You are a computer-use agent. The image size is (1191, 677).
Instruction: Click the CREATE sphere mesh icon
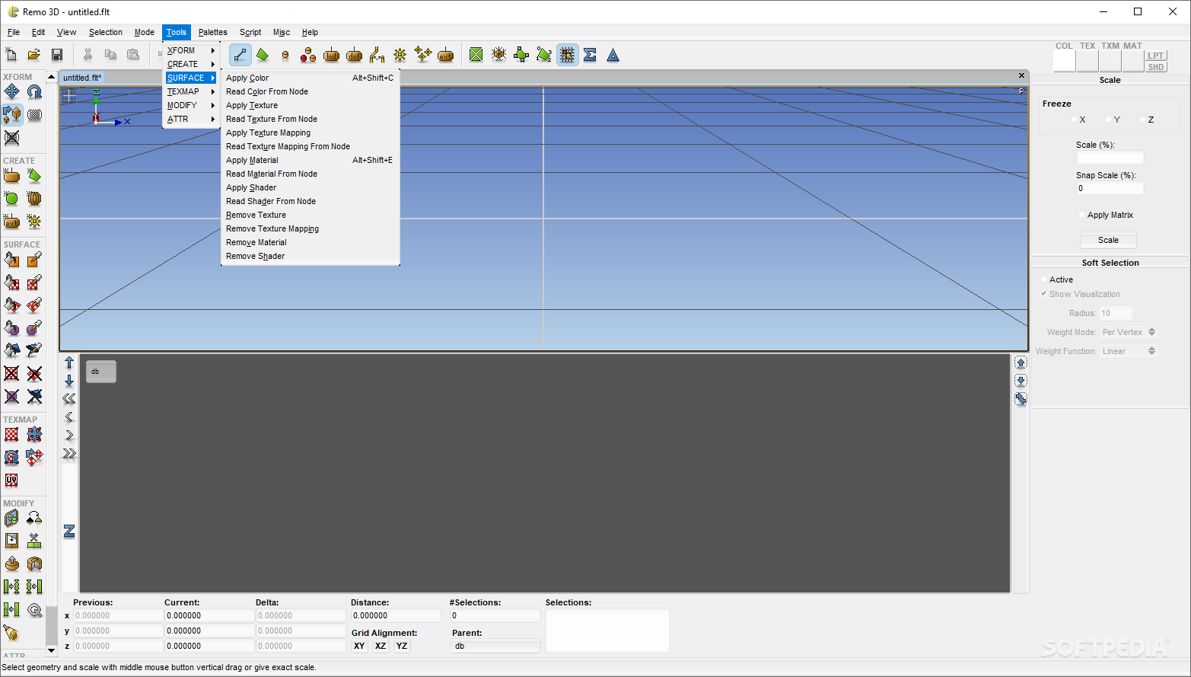[34, 199]
